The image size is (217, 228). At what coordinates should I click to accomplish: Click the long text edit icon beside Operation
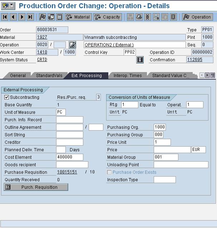coord(73,45)
